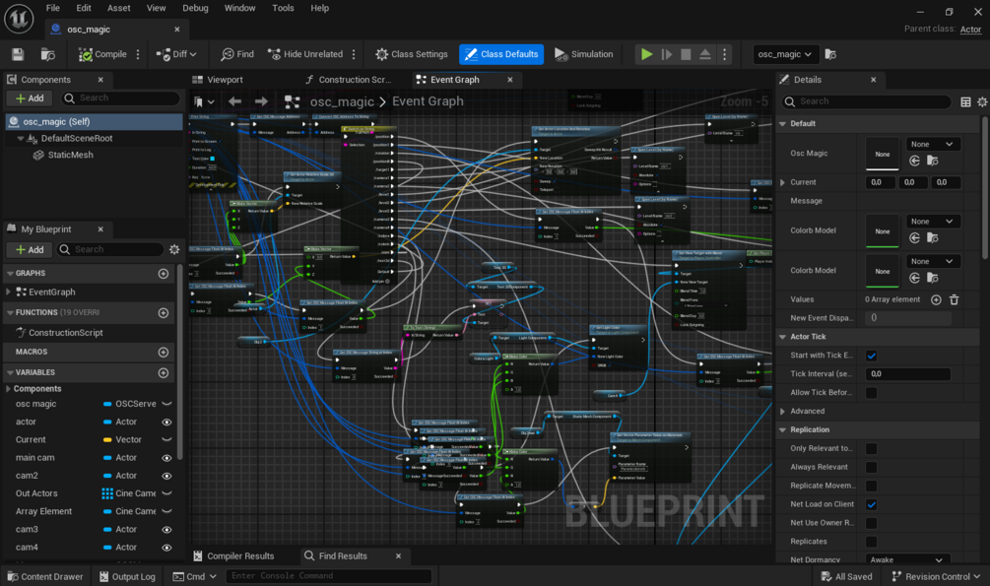
Task: Toggle Start with Tick Enabled checkbox
Action: [x=872, y=356]
